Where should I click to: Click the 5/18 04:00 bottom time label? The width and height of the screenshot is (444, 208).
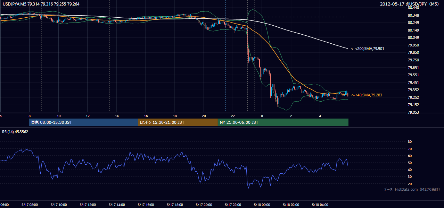point(320,205)
